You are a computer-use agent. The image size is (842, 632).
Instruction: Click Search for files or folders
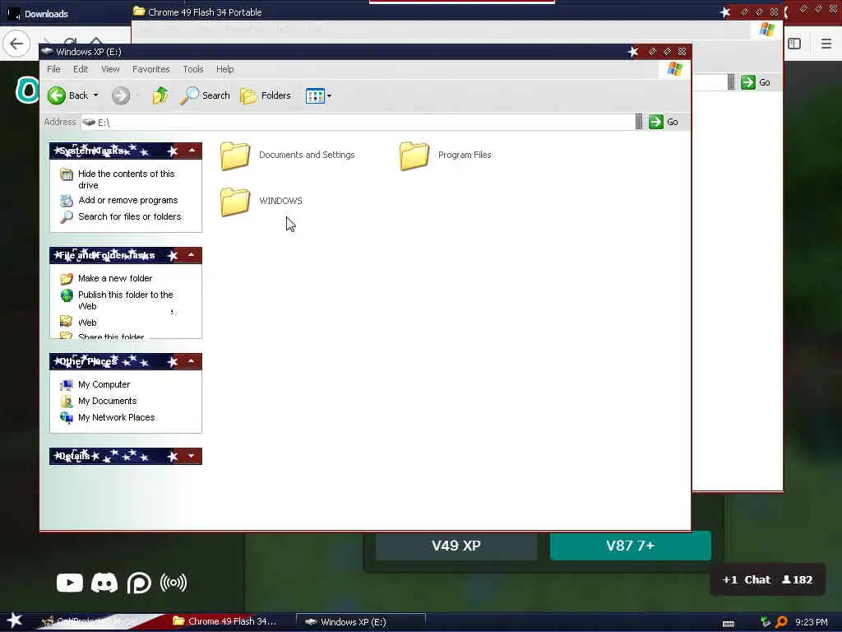coord(129,216)
